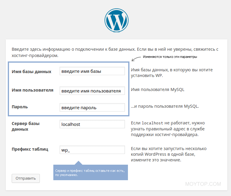Click the 'Имя базы данных' label

coord(31,72)
